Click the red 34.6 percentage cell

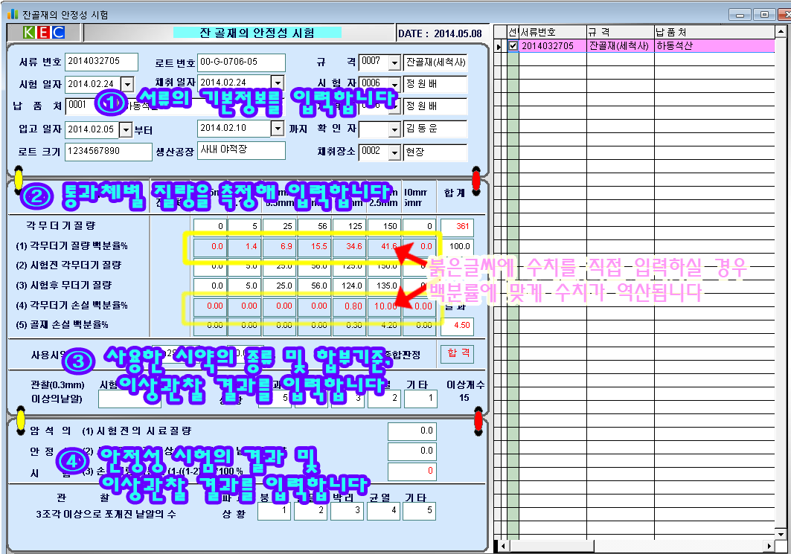(349, 246)
